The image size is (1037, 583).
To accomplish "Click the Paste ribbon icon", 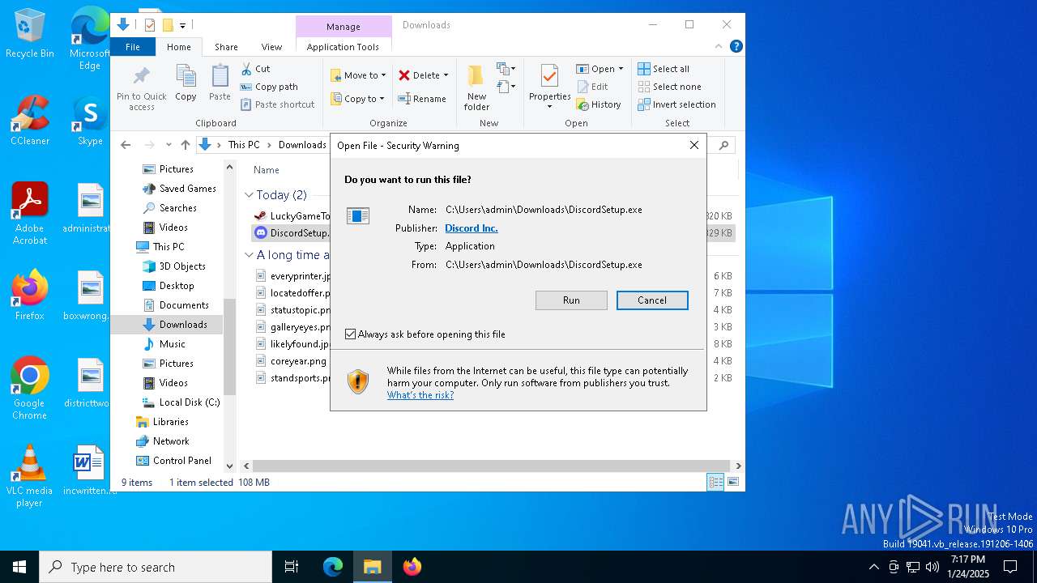I will 220,83.
